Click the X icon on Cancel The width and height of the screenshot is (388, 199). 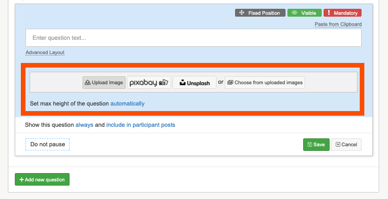click(x=338, y=144)
